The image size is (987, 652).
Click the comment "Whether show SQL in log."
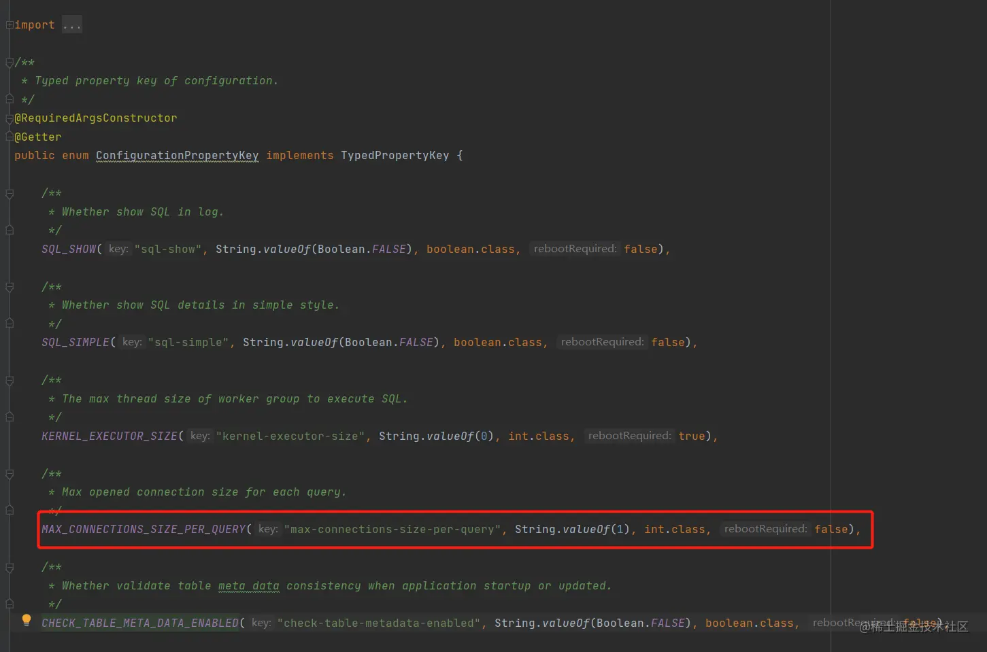pyautogui.click(x=143, y=212)
